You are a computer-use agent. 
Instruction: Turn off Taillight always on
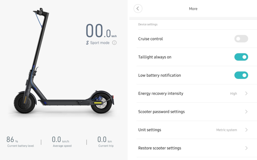[241, 57]
